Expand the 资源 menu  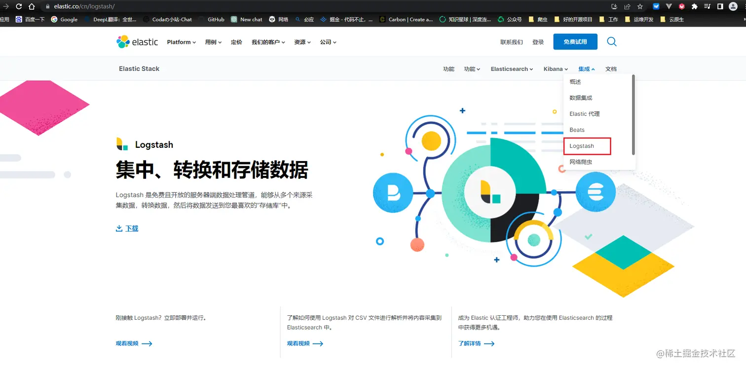(302, 42)
